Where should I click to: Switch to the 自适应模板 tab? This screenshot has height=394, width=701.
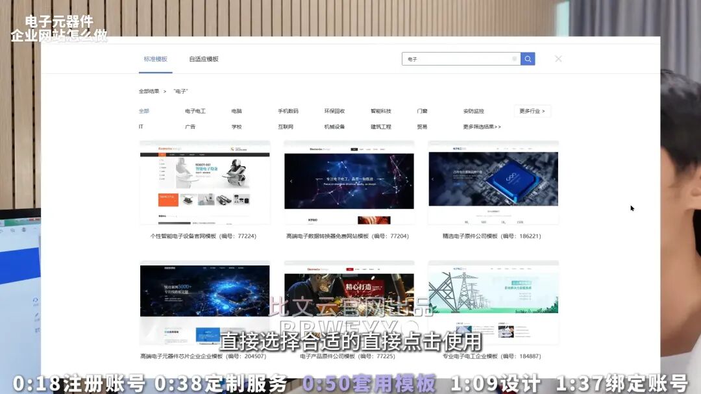(204, 59)
